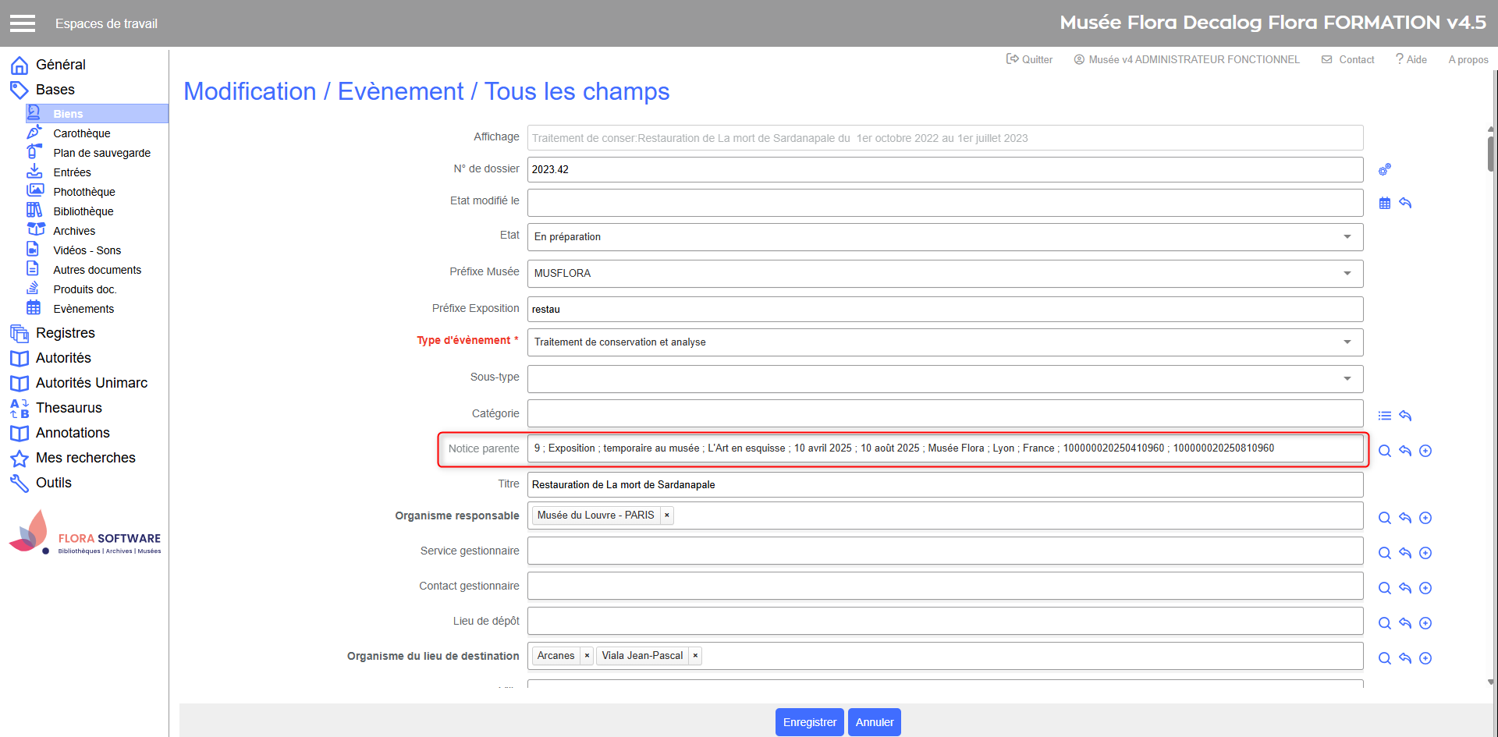
Task: Search Notice parente with magnifier icon
Action: (x=1384, y=451)
